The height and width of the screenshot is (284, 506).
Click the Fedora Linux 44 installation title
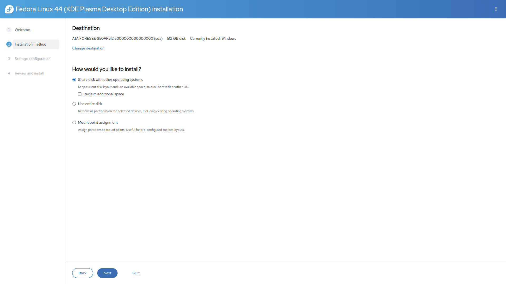click(99, 9)
